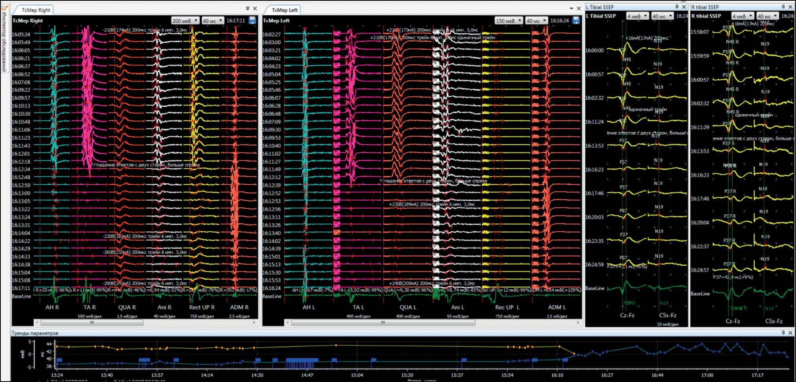Pin the R tibial SSEP panel

[783, 7]
